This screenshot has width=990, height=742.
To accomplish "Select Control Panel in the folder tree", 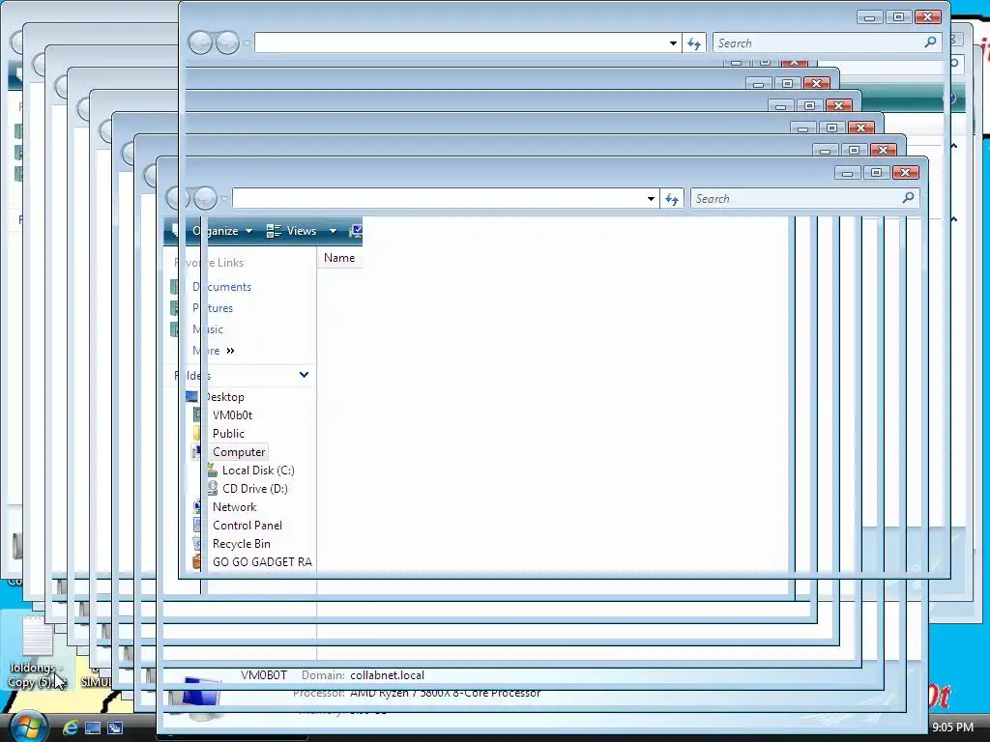I will 247,525.
